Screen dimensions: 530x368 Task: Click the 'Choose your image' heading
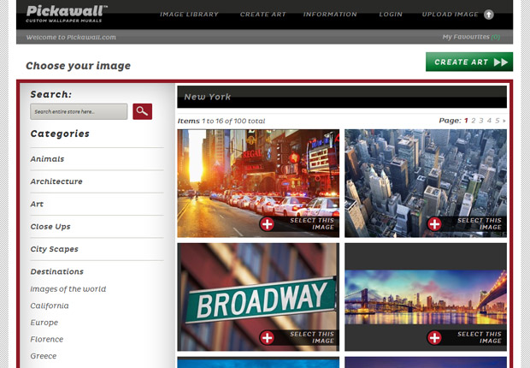pos(78,66)
